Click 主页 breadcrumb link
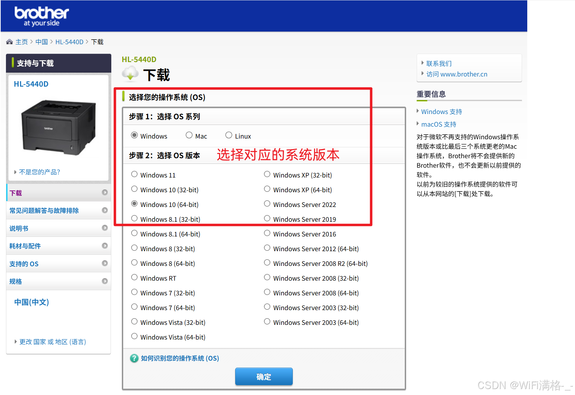This screenshot has height=395, width=575. pyautogui.click(x=21, y=42)
